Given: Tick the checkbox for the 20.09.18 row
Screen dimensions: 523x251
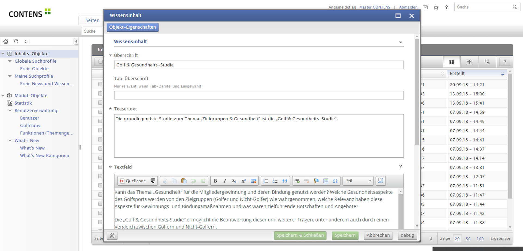Looking at the screenshot, I should (100, 84).
